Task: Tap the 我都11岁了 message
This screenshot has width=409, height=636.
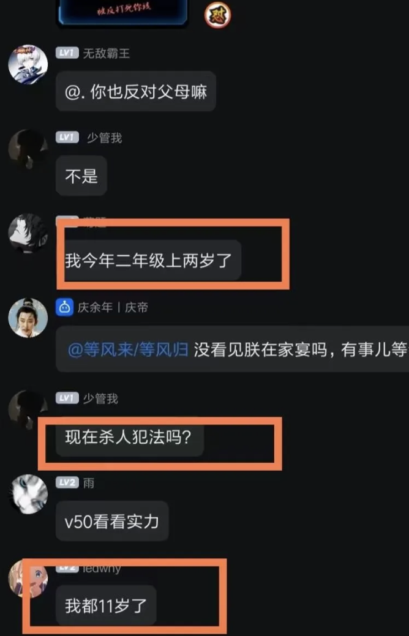Action: (x=106, y=605)
